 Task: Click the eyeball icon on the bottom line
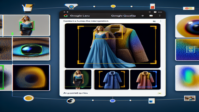[x=71, y=101]
